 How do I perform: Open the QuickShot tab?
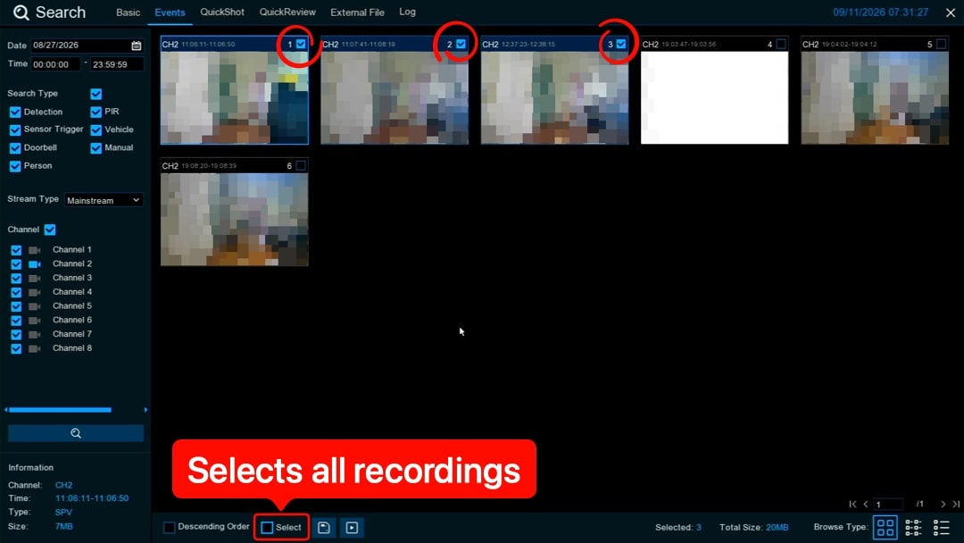tap(222, 12)
